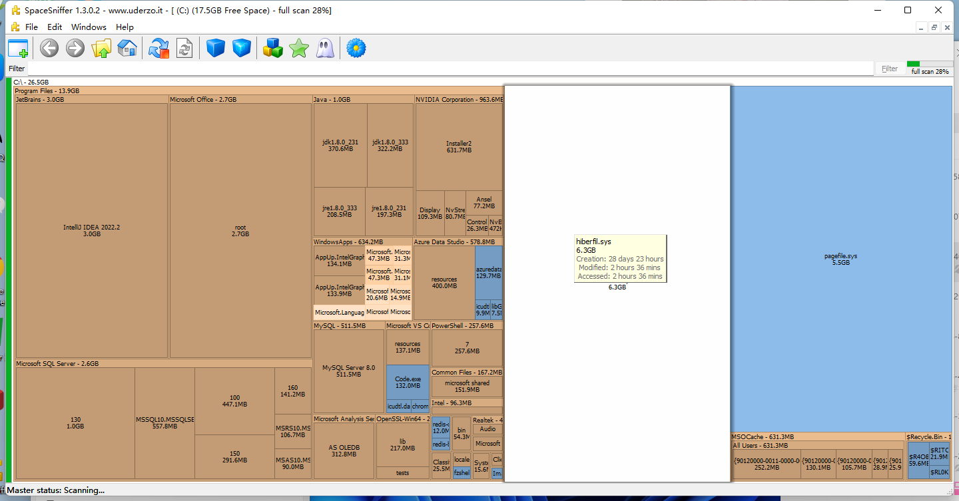
Task: Toggle file classes style with the colored cubes
Action: coord(273,48)
